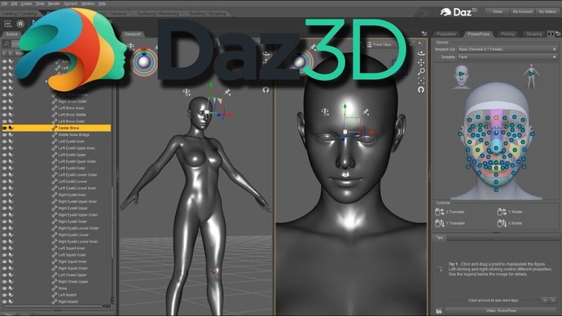Click the Video: PowerPose button
This screenshot has height=316, width=562.
pyautogui.click(x=501, y=310)
